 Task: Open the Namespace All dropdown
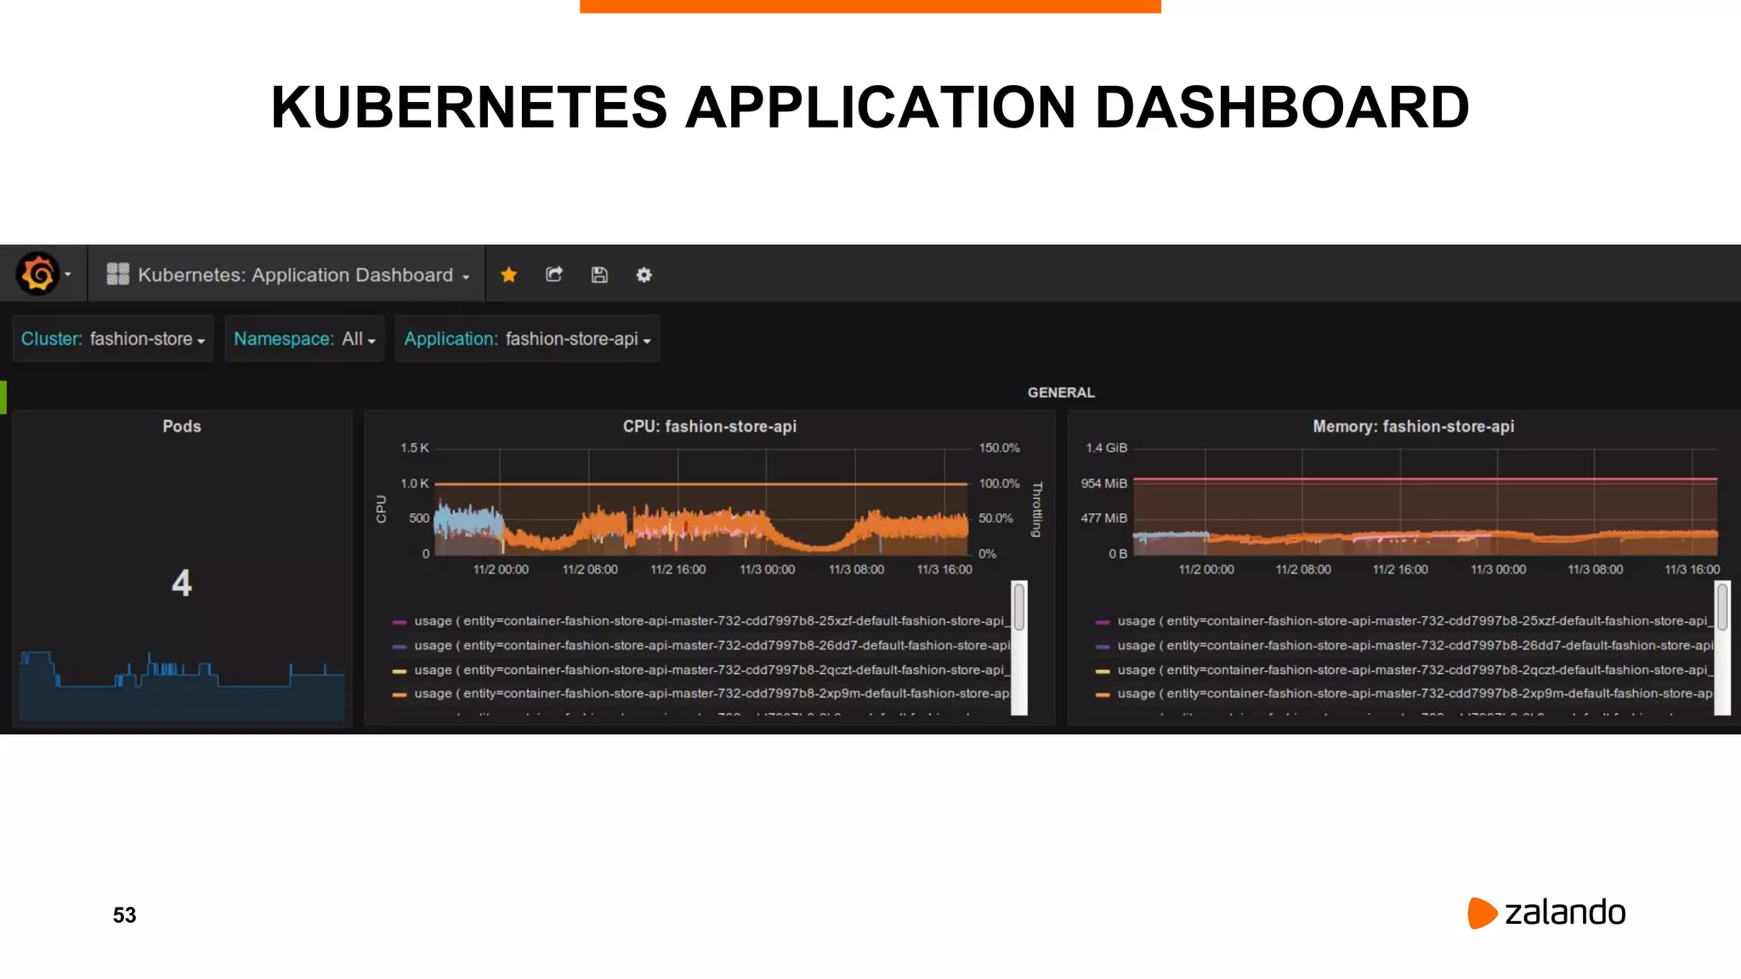[x=304, y=339]
